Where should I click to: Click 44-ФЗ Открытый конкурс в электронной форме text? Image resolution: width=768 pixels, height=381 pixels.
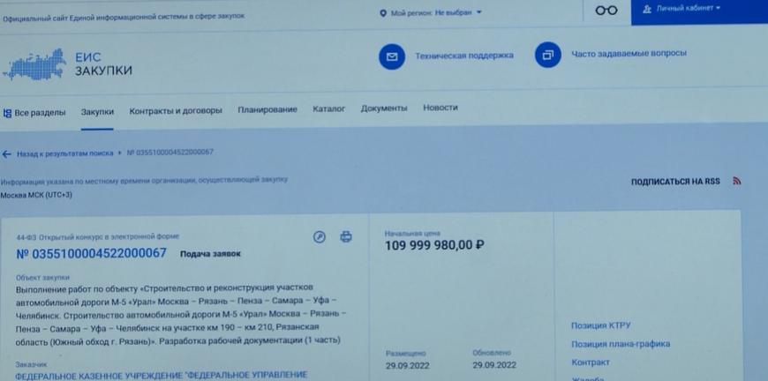pos(98,236)
